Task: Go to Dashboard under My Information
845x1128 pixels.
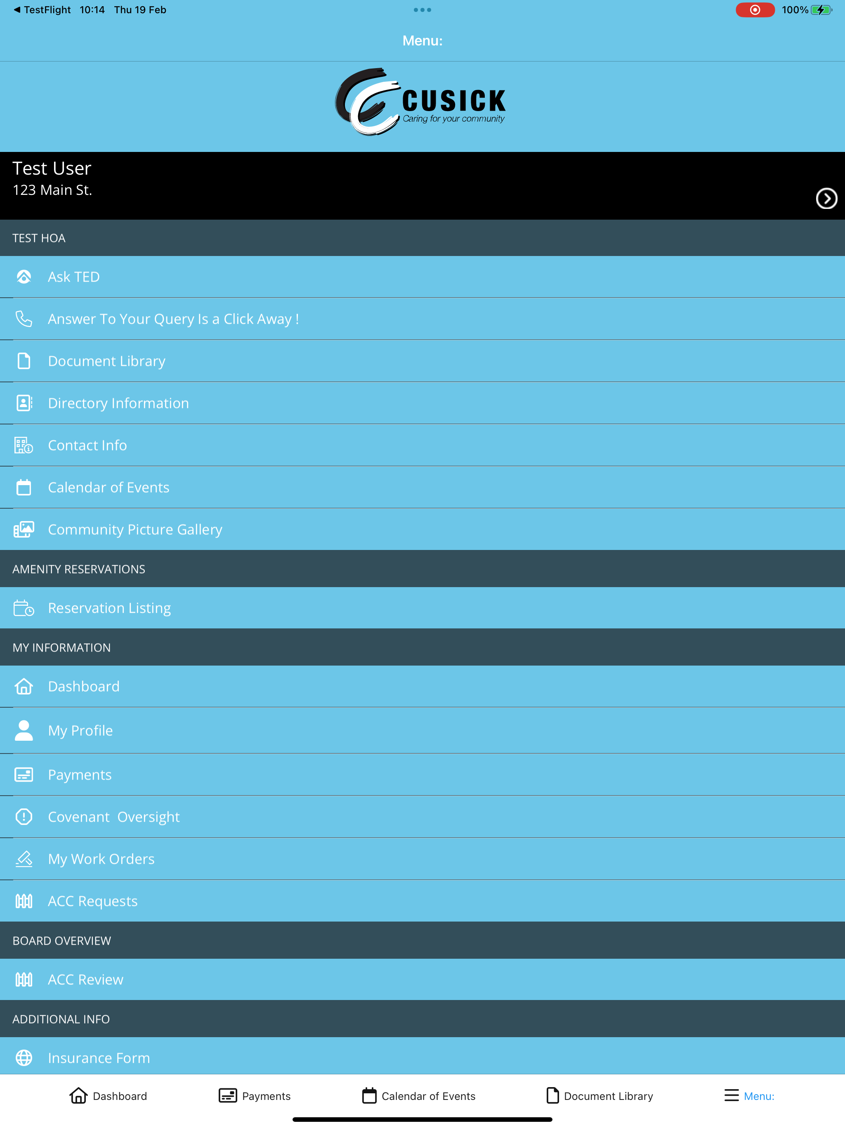Action: click(x=422, y=686)
